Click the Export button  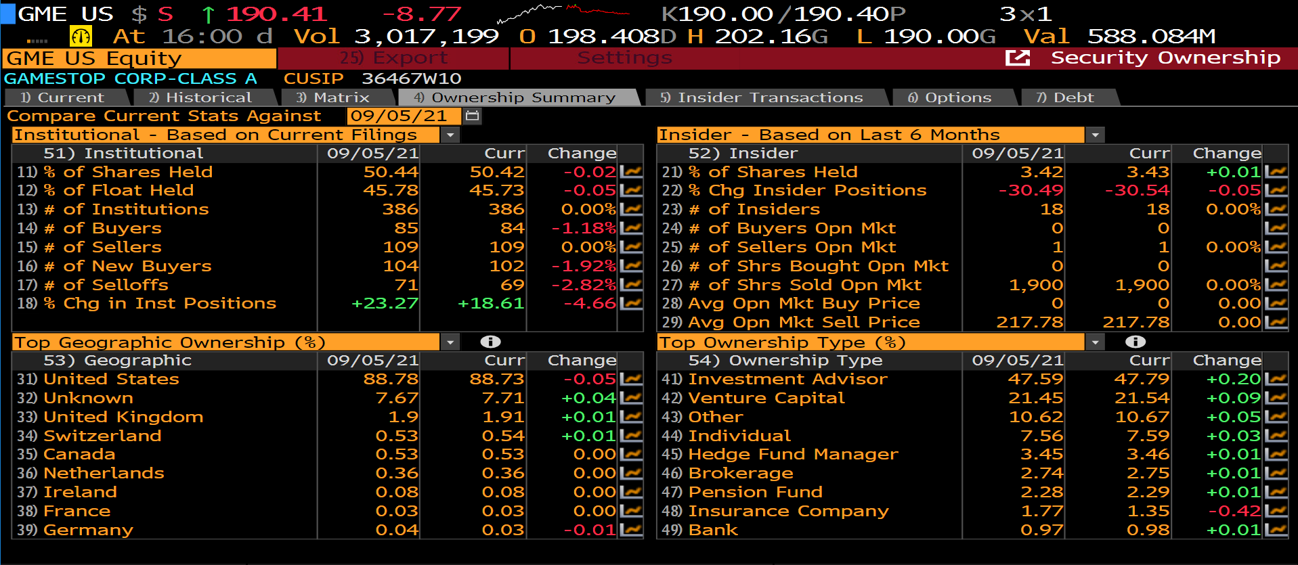click(x=393, y=58)
